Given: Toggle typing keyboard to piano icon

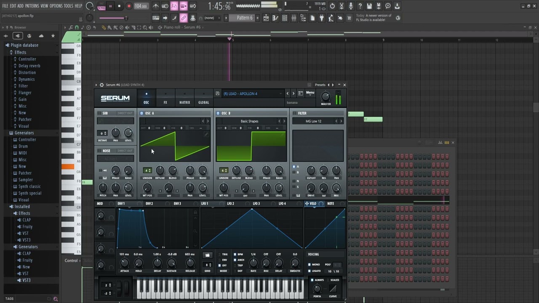Looking at the screenshot, I should (x=156, y=18).
